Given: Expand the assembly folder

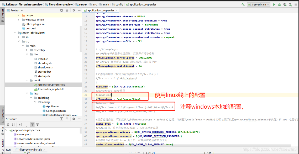Looking at the screenshot, I should [x=27, y=50].
